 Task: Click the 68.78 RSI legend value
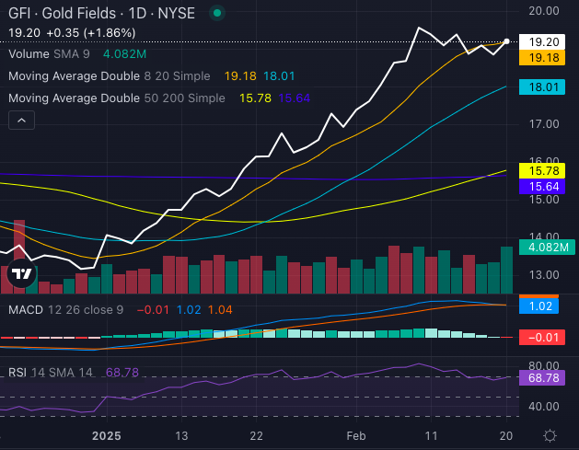[x=122, y=373]
